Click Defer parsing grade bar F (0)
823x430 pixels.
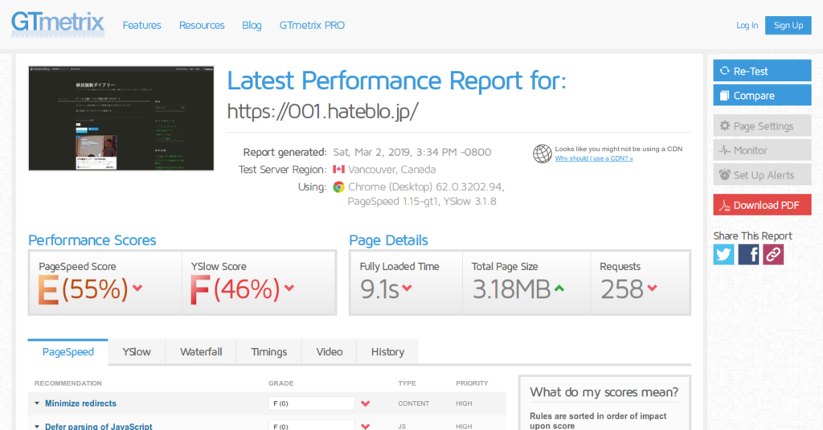(x=311, y=425)
